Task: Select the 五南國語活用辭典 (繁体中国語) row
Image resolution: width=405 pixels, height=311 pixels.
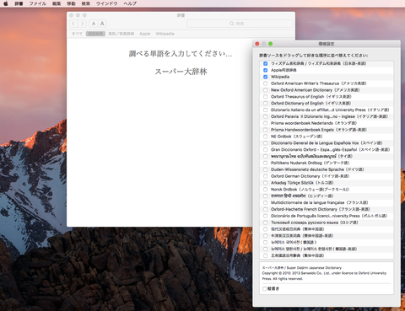Action: click(x=327, y=255)
